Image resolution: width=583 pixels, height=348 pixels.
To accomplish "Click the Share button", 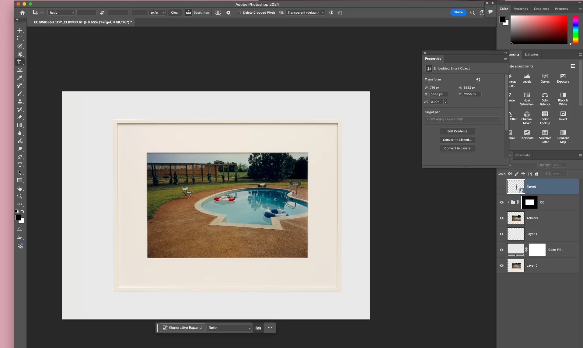I will (458, 12).
